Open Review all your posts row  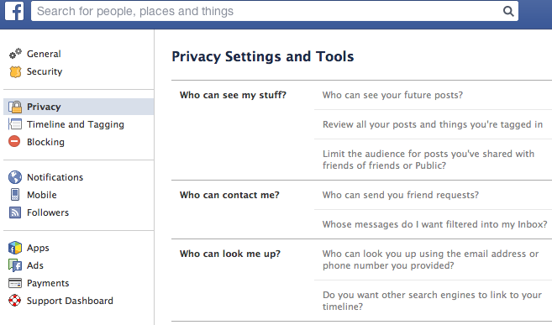(x=433, y=124)
